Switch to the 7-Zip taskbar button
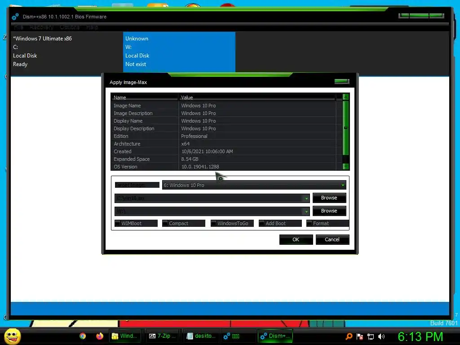Image resolution: width=460 pixels, height=345 pixels. [163, 336]
